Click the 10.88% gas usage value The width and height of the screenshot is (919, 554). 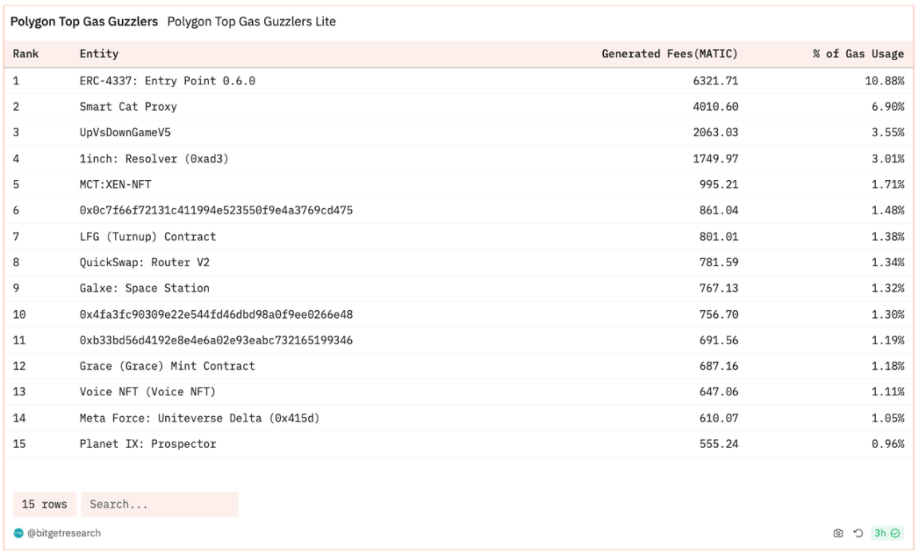pyautogui.click(x=885, y=81)
